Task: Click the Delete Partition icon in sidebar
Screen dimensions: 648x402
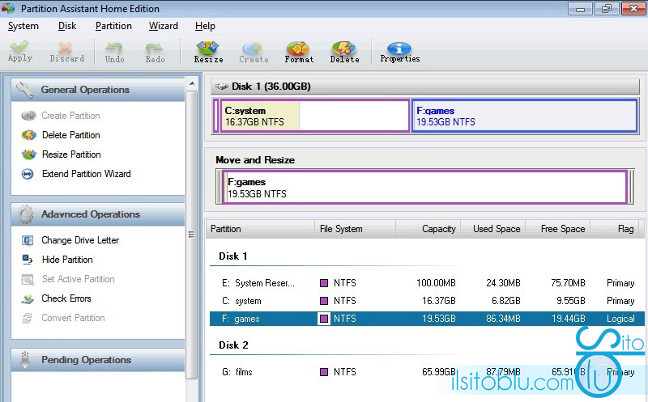Action: pyautogui.click(x=28, y=135)
